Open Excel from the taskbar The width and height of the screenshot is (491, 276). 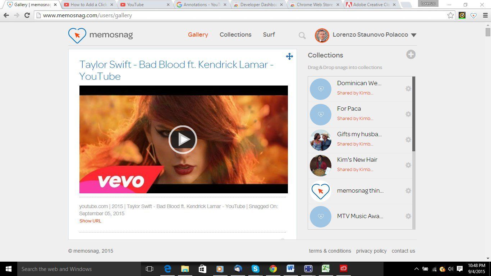326,269
